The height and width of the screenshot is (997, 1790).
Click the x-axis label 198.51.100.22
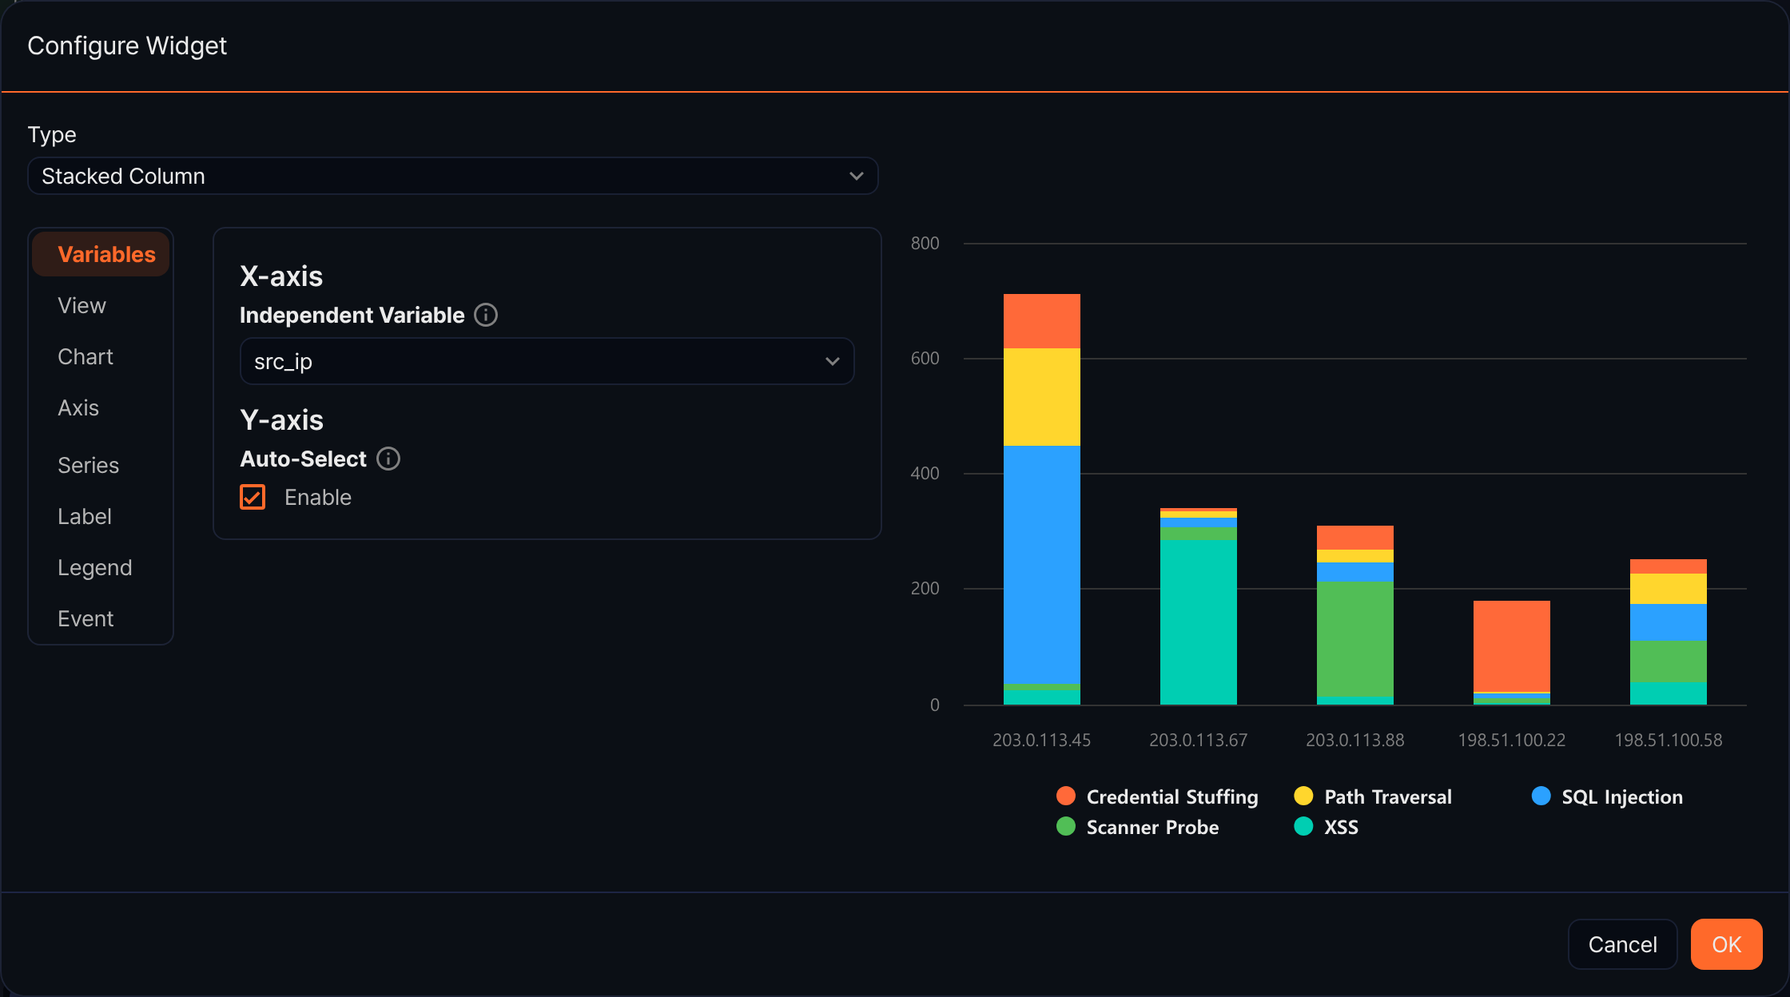[1511, 740]
